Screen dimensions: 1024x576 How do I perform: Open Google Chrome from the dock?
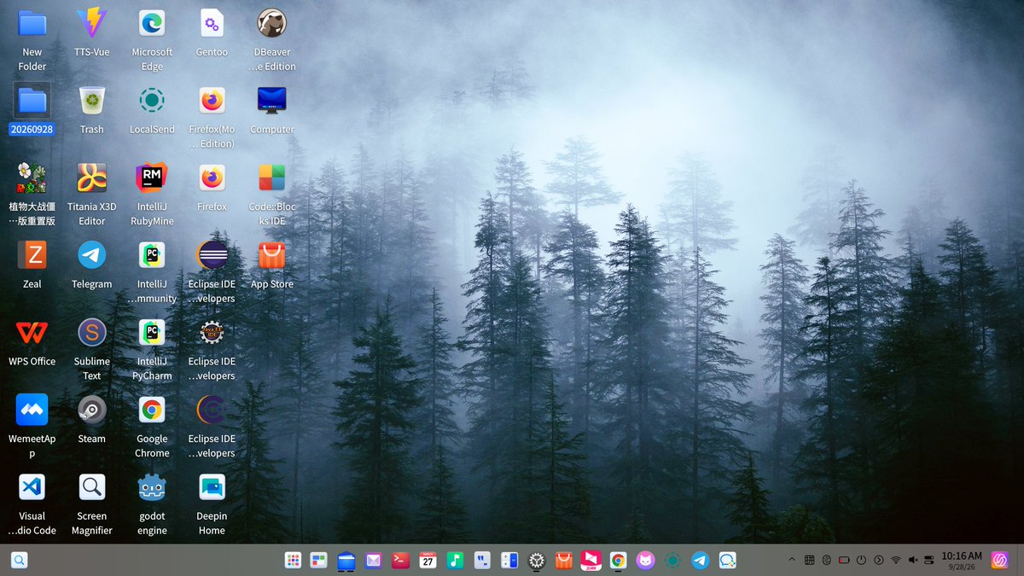pyautogui.click(x=618, y=561)
